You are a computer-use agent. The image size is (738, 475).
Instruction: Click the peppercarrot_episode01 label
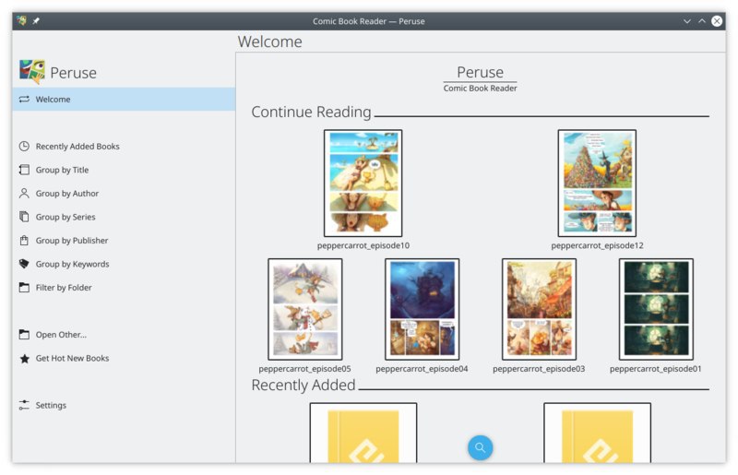pos(656,369)
